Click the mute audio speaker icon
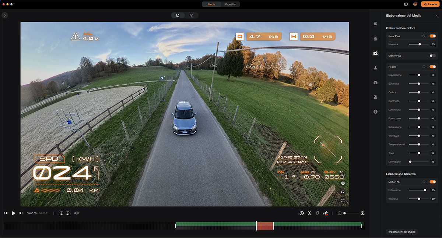 (x=76, y=213)
